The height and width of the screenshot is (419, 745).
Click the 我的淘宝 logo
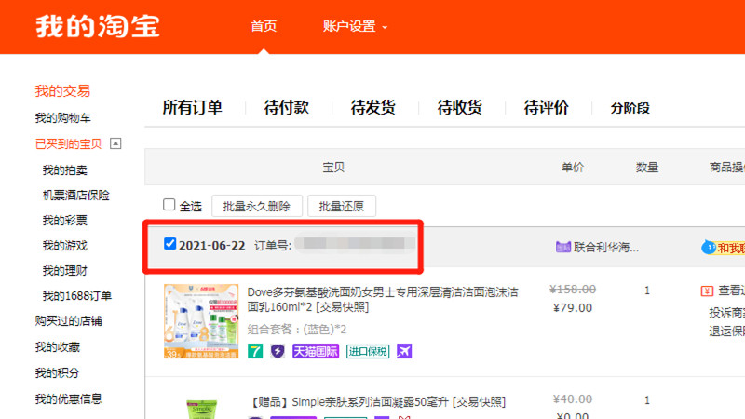98,26
